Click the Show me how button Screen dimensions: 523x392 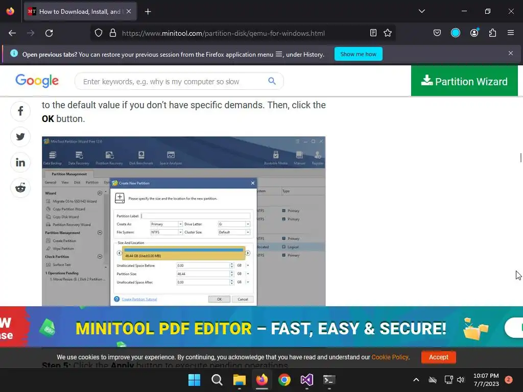[358, 54]
